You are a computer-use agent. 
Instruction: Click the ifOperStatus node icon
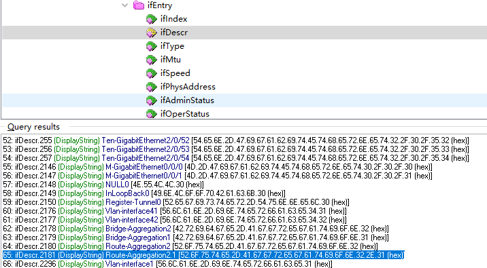click(151, 114)
